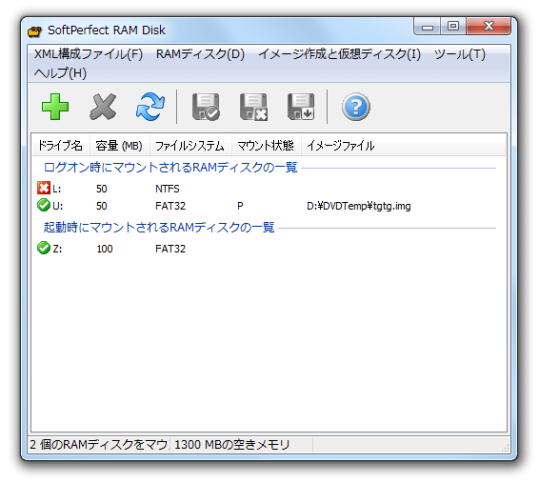Open the RAMディスク(D) menu

pyautogui.click(x=200, y=54)
